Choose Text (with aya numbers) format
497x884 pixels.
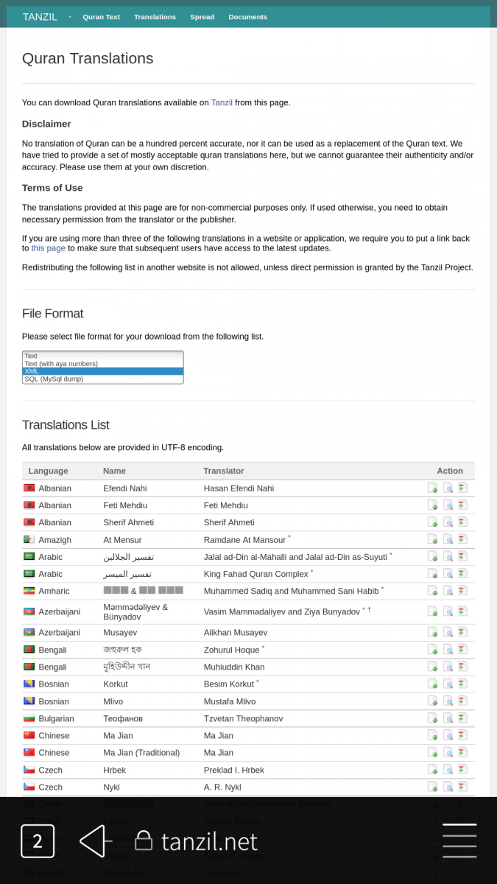102,363
